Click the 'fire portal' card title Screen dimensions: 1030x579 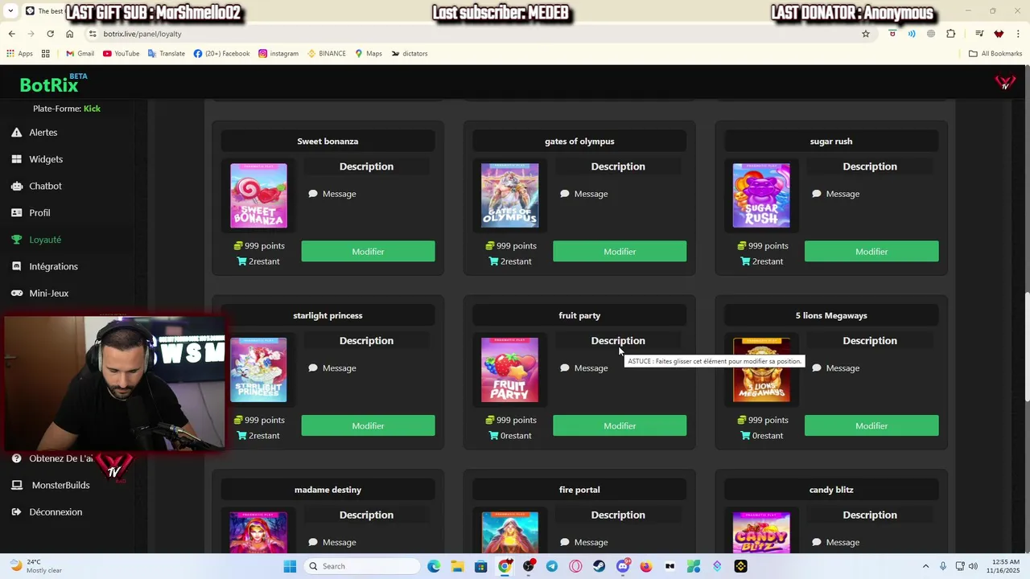[x=579, y=490]
